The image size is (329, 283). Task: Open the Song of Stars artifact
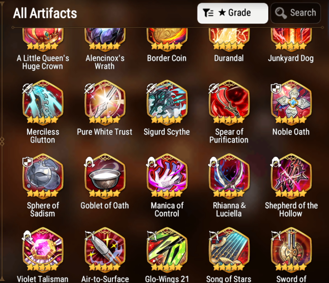(229, 249)
